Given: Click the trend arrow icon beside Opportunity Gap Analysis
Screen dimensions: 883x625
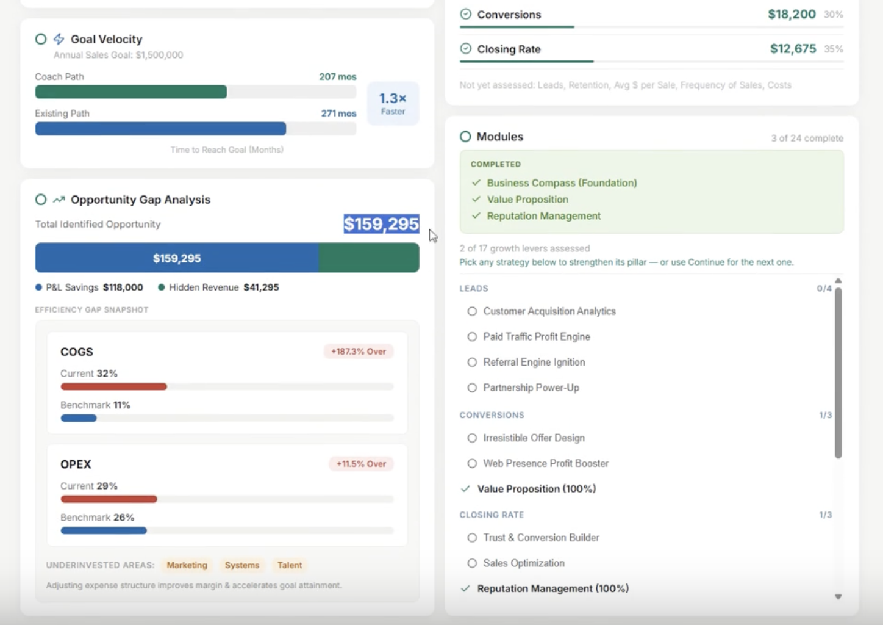Looking at the screenshot, I should 59,200.
